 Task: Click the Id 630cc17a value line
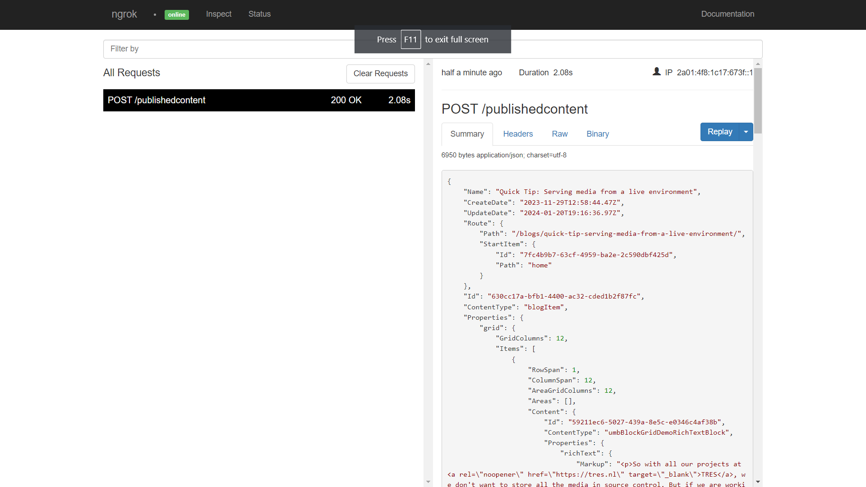[554, 296]
